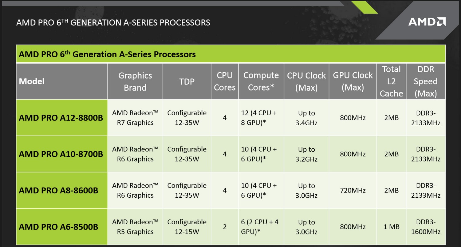Click the CPU Cores column header
The height and width of the screenshot is (247, 461).
225,81
